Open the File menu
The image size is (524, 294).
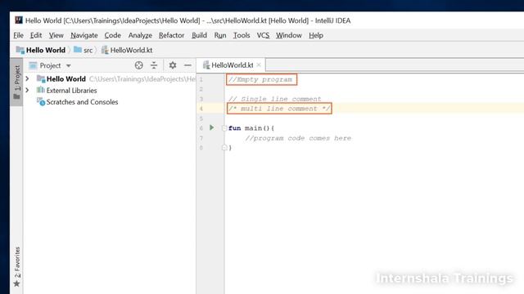tap(18, 35)
